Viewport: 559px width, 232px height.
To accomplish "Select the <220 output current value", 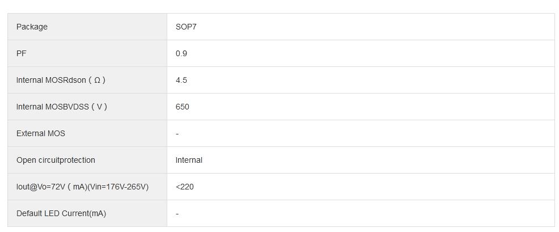I will click(185, 187).
